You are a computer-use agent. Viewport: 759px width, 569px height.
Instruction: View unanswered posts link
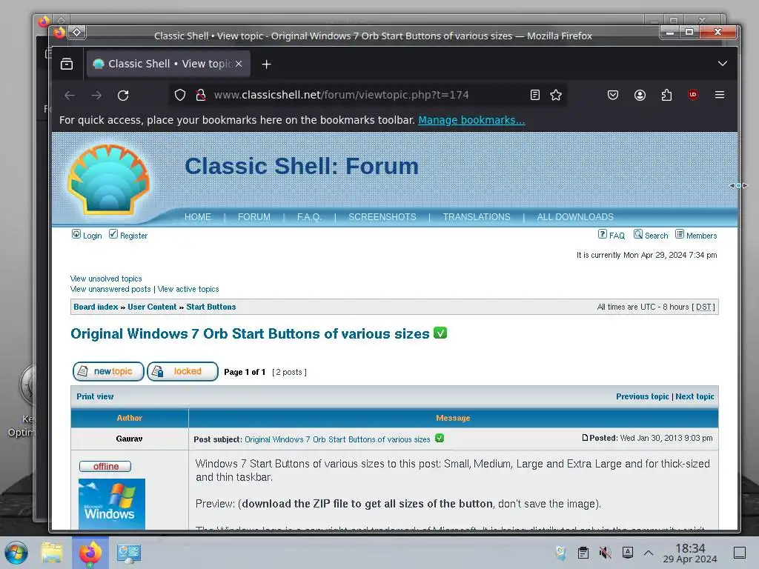110,289
